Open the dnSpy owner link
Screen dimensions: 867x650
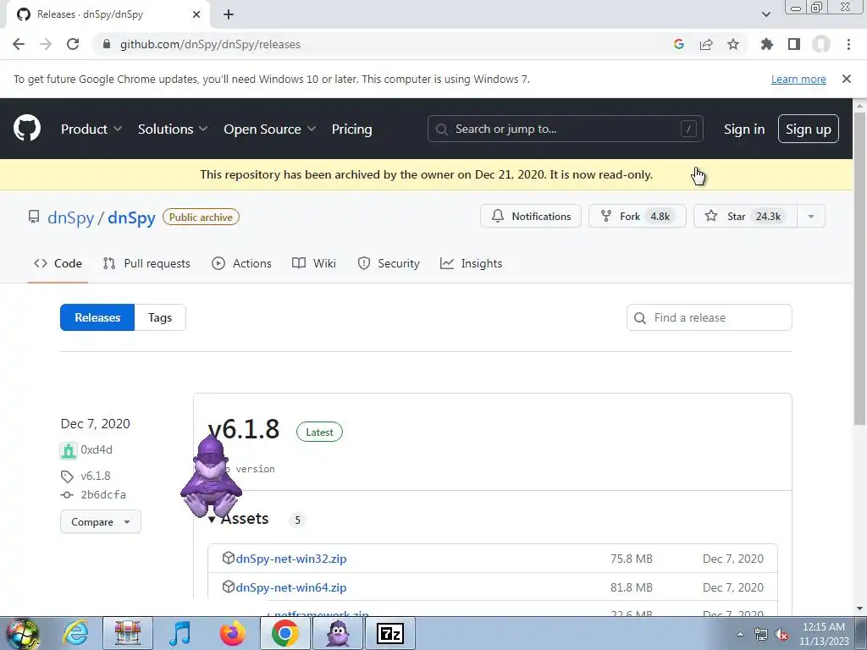[71, 218]
